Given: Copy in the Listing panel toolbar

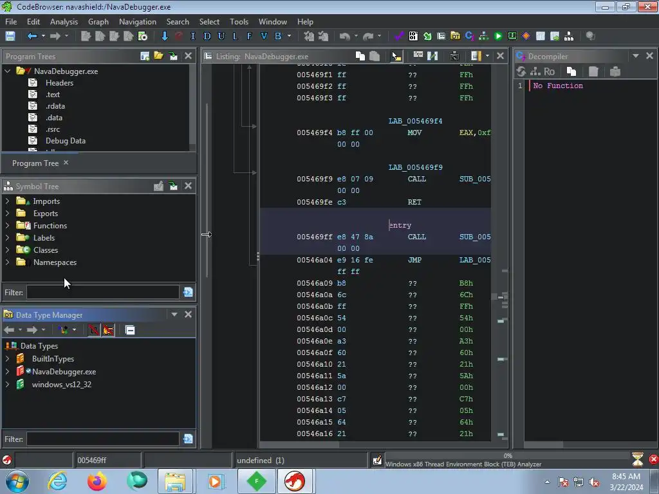Looking at the screenshot, I should pyautogui.click(x=360, y=56).
